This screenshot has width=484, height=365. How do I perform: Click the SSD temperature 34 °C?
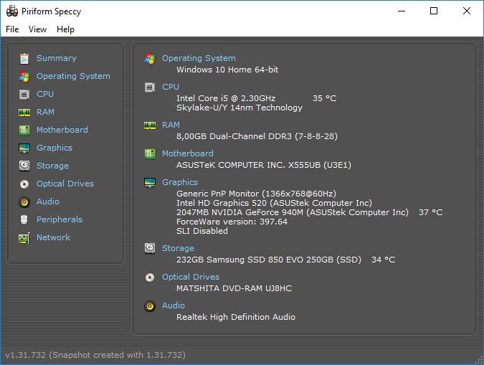tap(384, 260)
